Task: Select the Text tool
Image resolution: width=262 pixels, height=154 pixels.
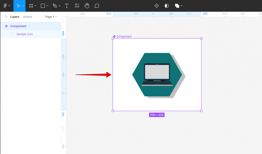Action: pos(67,6)
